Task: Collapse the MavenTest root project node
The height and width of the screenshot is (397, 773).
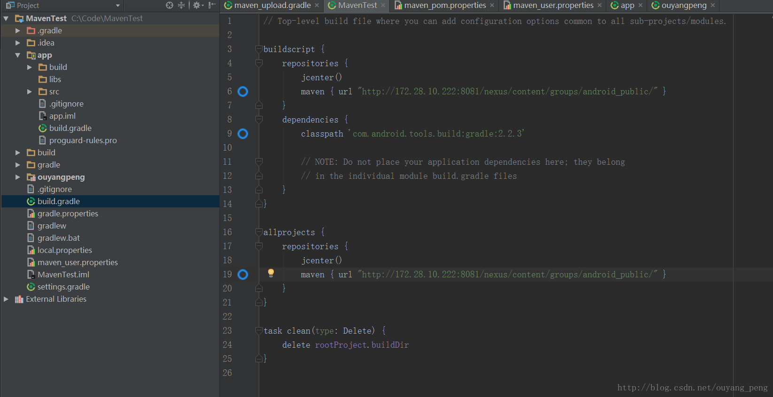Action: pos(6,18)
